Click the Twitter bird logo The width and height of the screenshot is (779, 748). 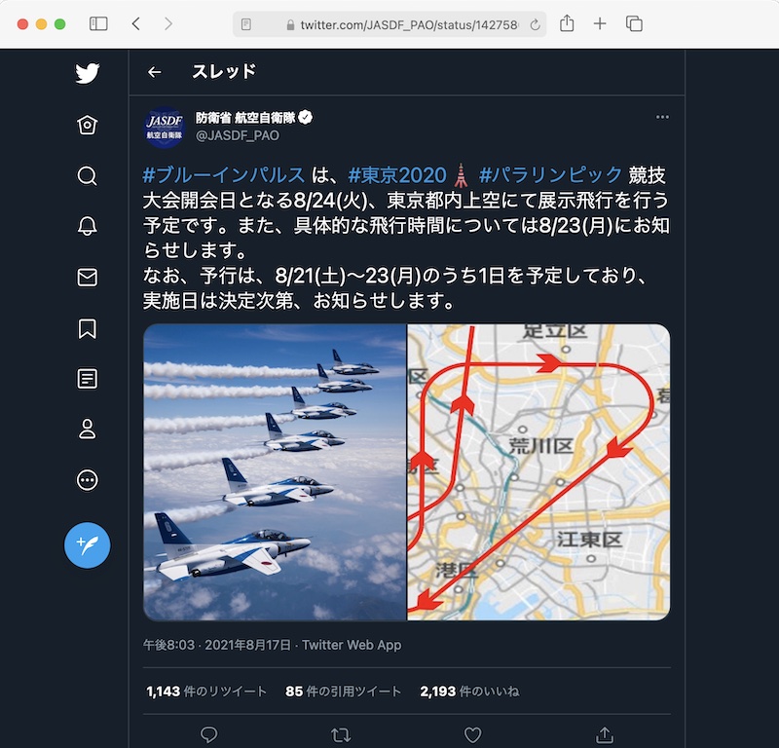coord(87,71)
